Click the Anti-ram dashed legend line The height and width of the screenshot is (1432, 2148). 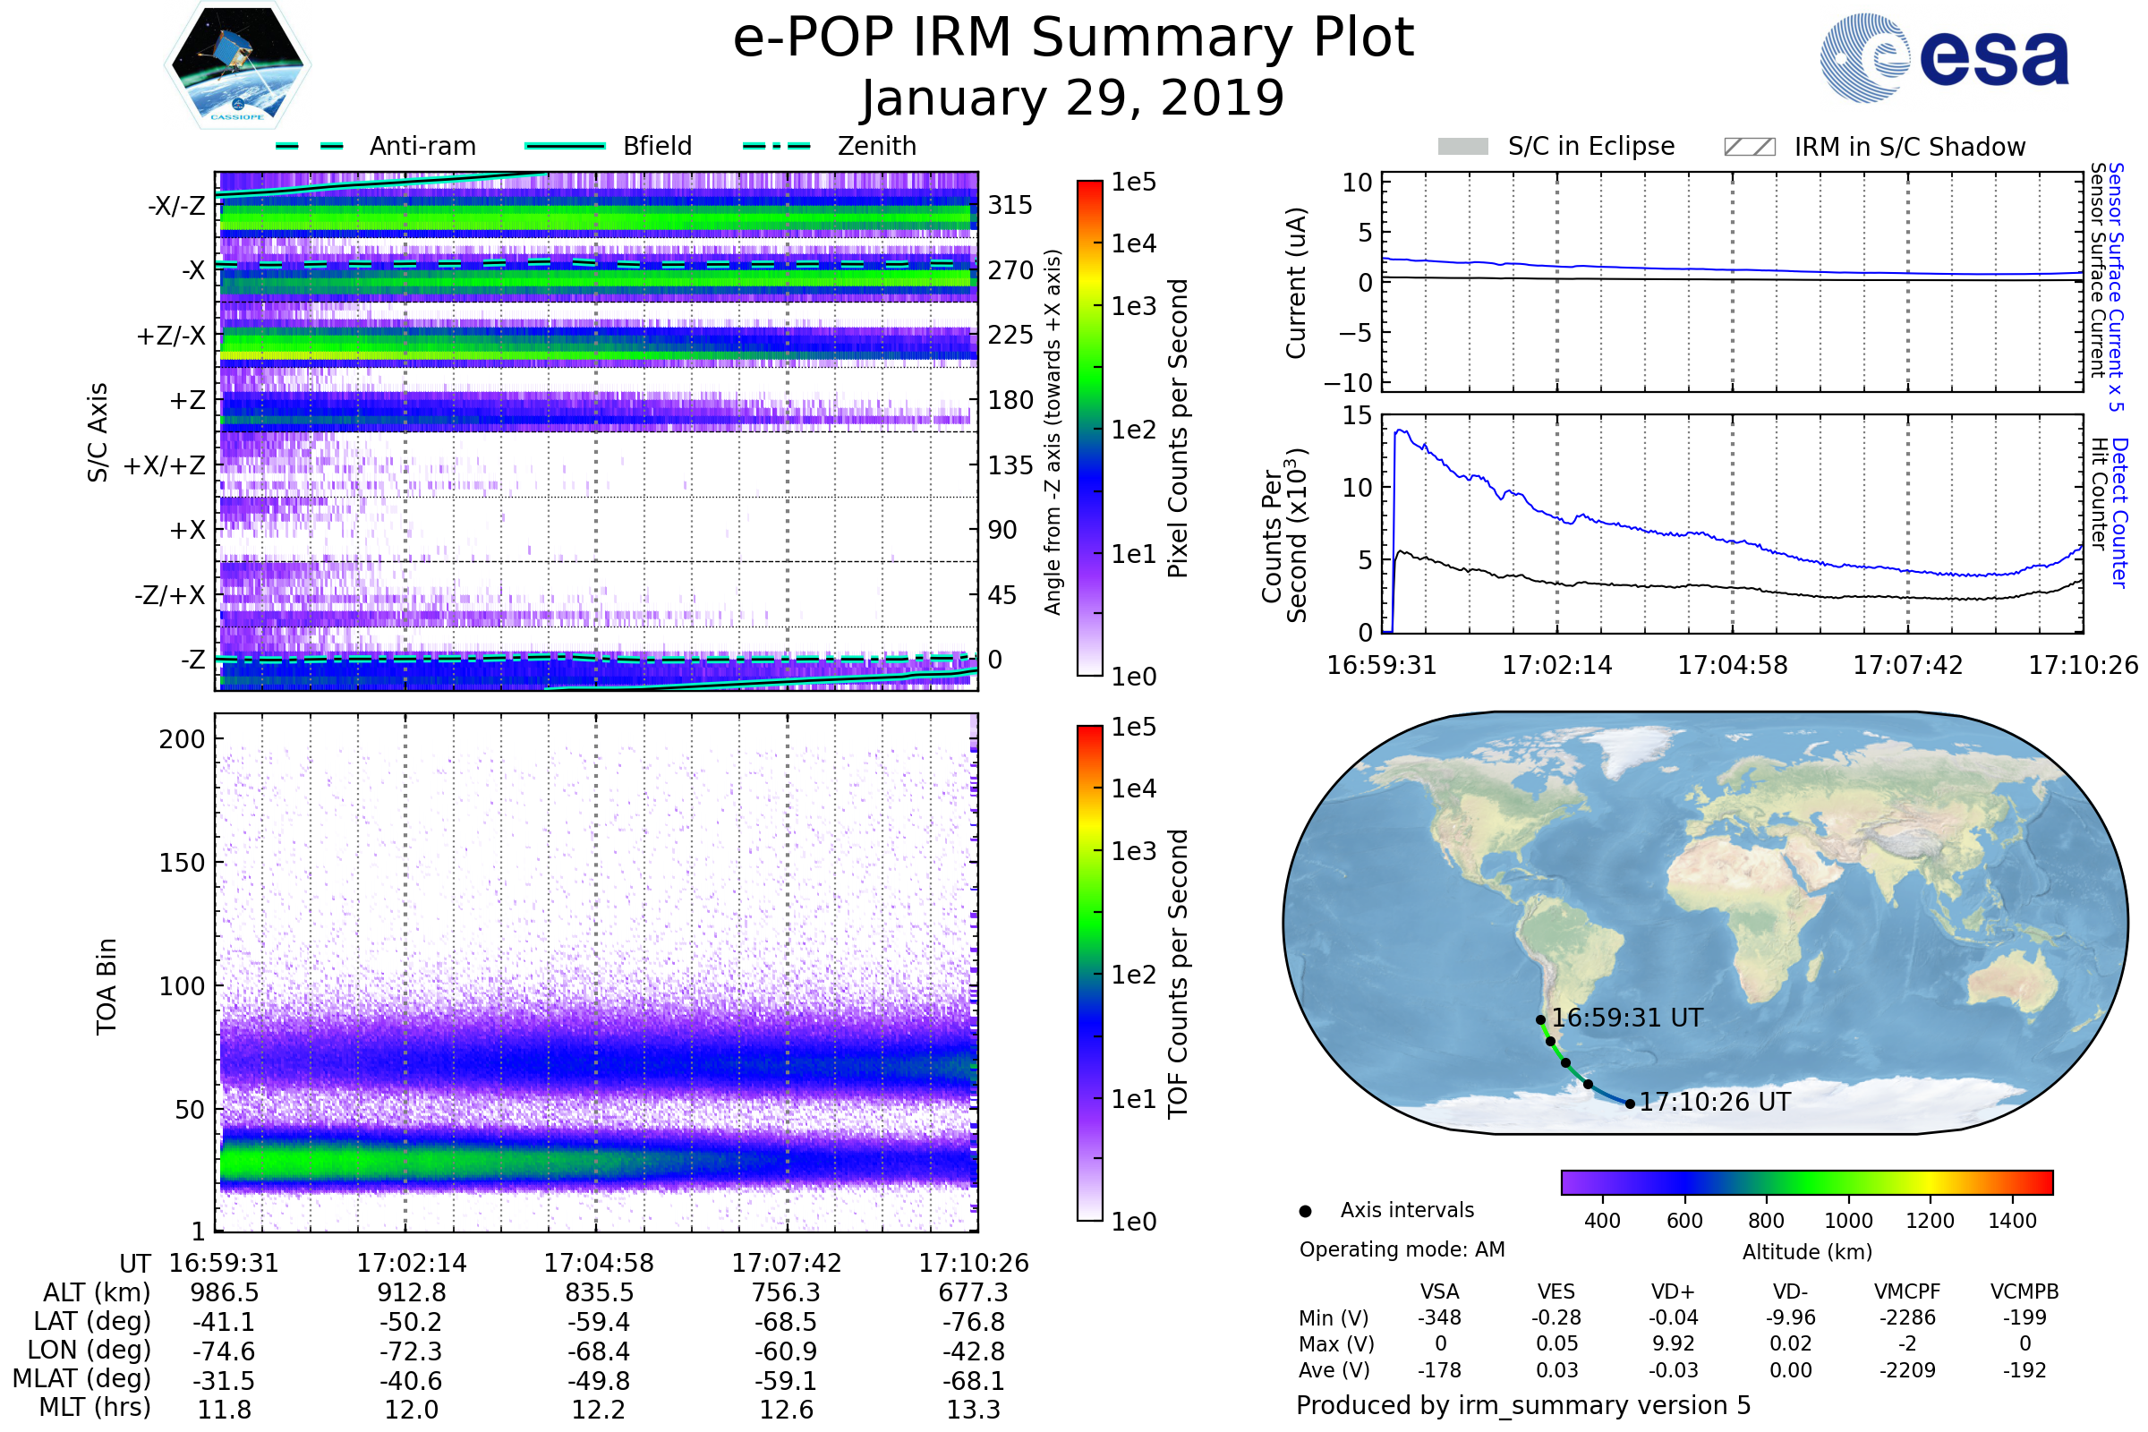pos(310,146)
